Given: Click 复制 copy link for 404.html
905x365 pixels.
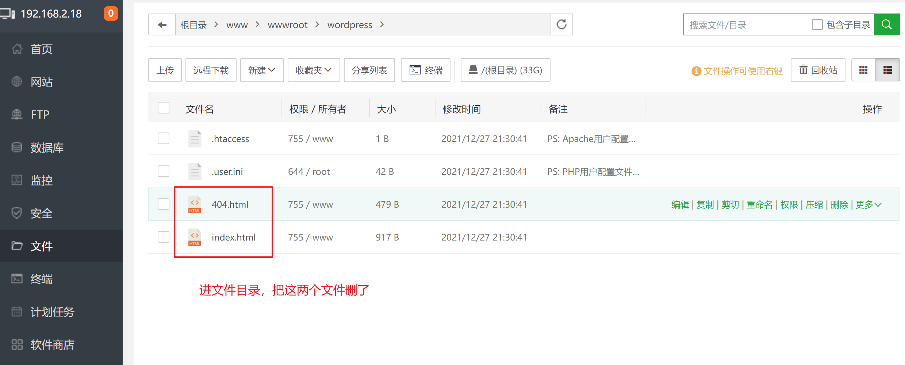Looking at the screenshot, I should [705, 205].
